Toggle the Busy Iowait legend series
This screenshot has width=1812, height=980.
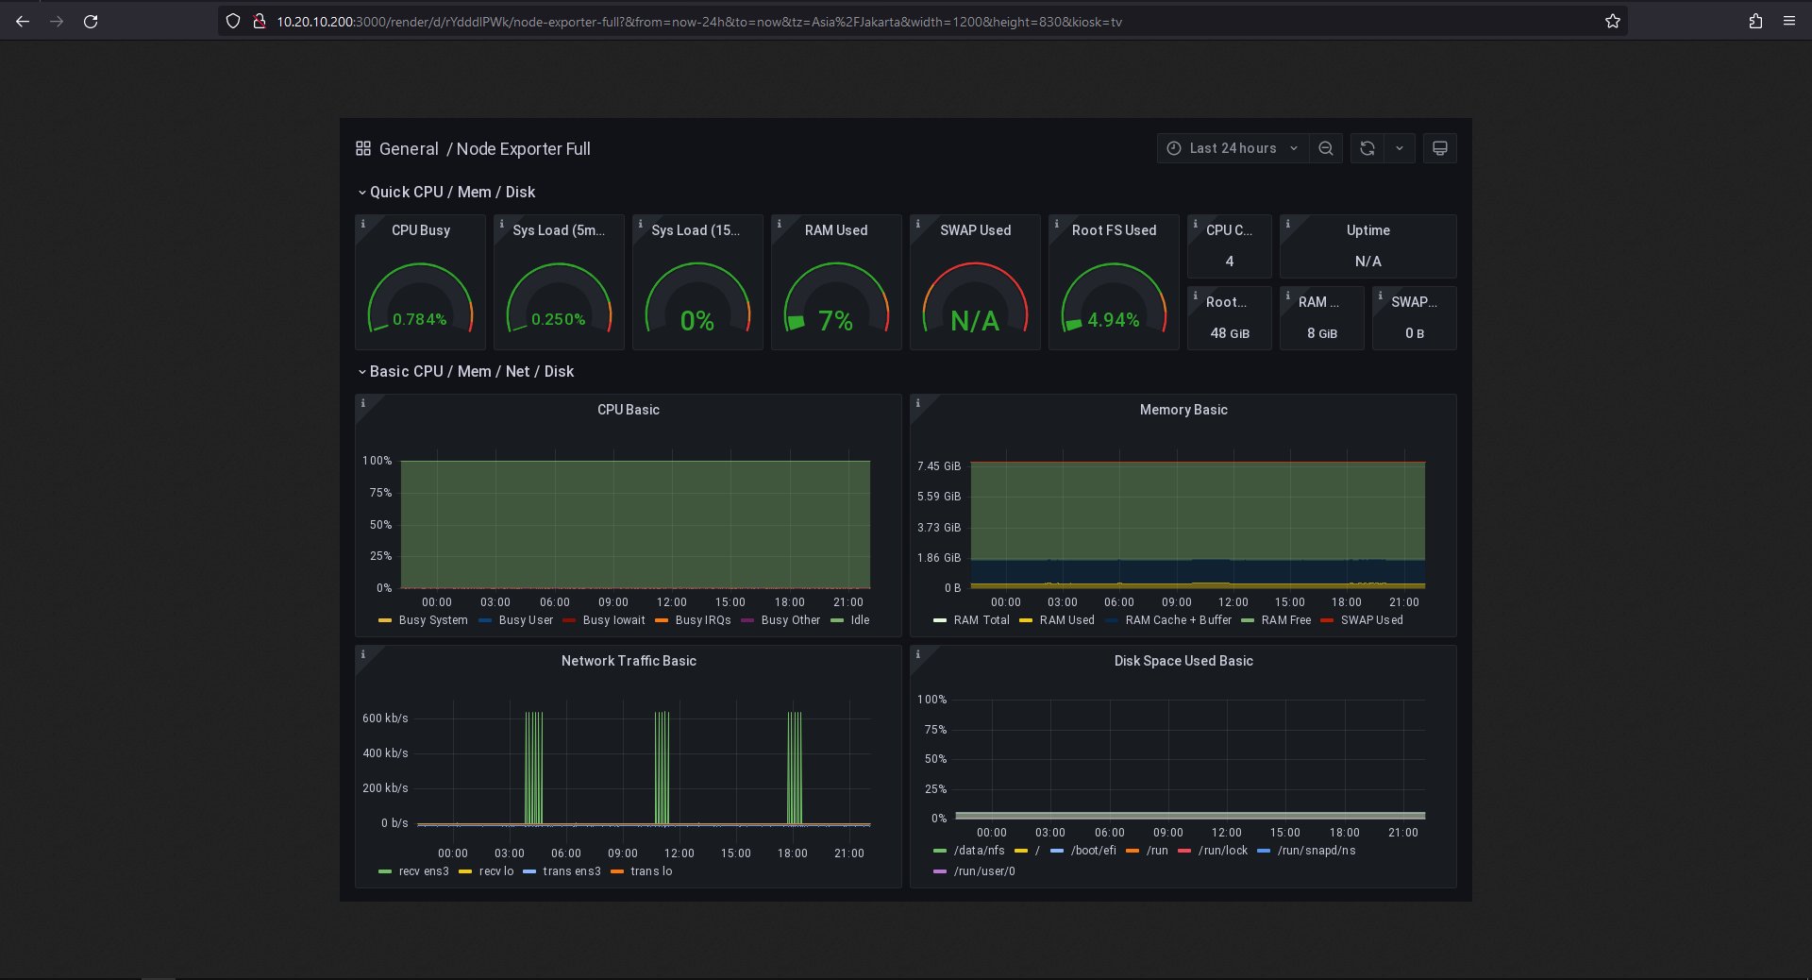point(614,620)
